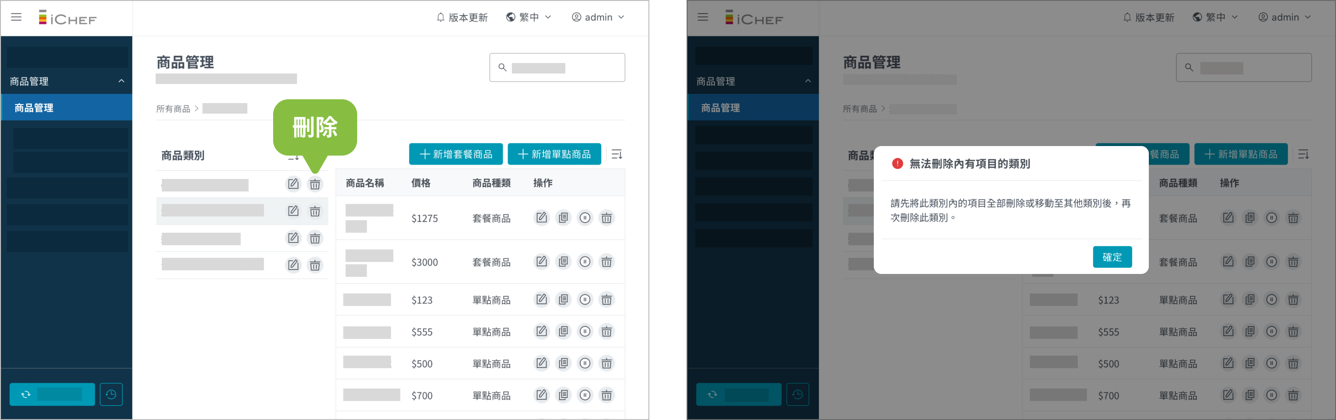The height and width of the screenshot is (420, 1336).
Task: Click 版本更新 bell in the undimmed header
Action: click(462, 18)
